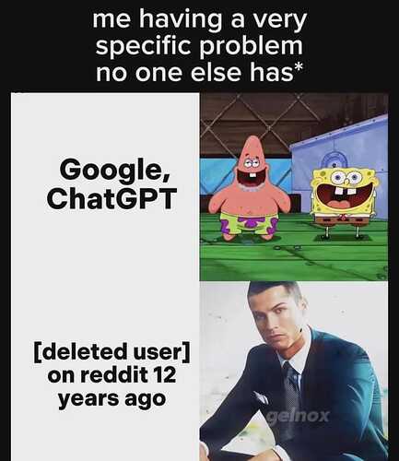Click the white pocket square on suit
This screenshot has height=461, width=399.
(x=261, y=398)
